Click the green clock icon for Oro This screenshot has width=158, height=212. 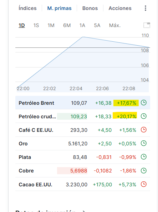144,143
